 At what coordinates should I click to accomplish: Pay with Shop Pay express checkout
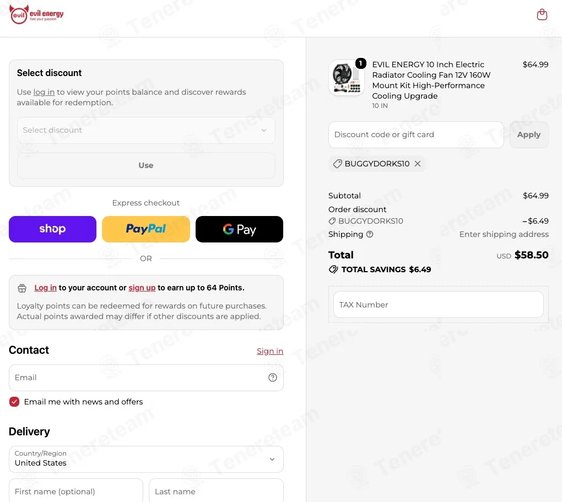53,229
